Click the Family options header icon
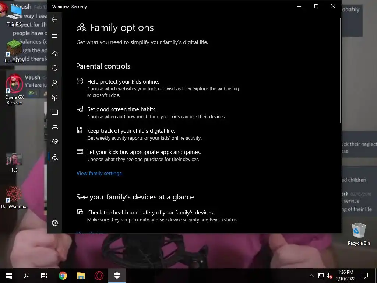Viewport: 377px width, 283px height. pyautogui.click(x=81, y=28)
